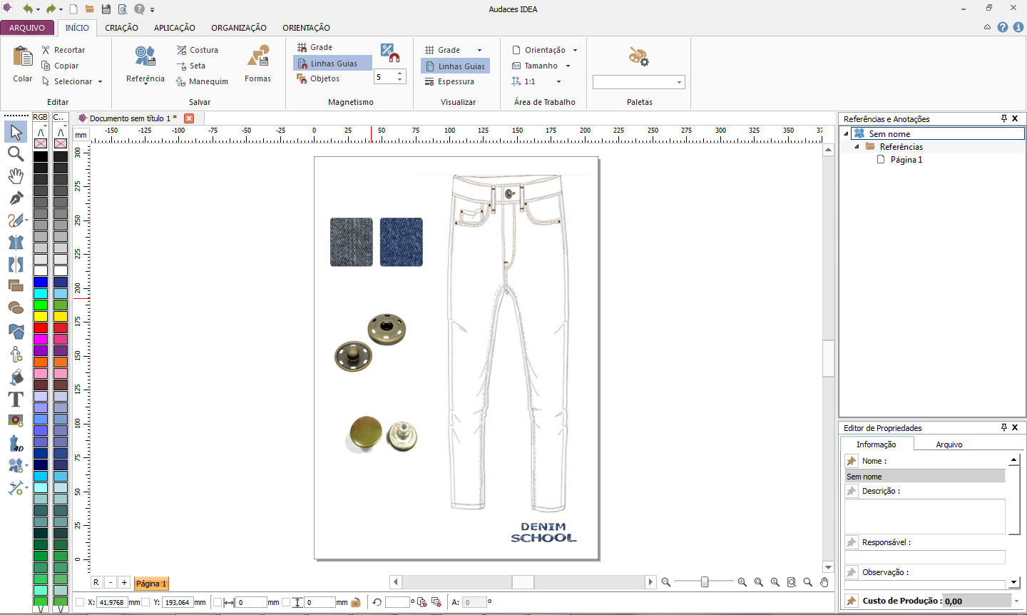
Task: Open the 4D mannequin tool
Action: click(16, 444)
